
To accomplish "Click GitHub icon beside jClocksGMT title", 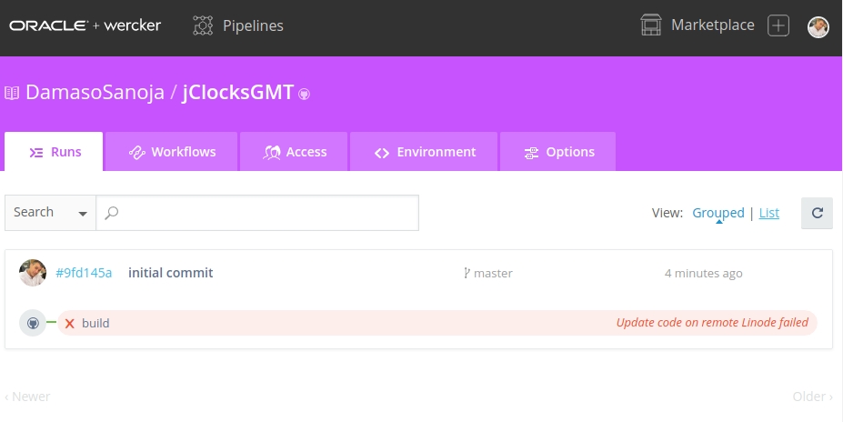I will pos(305,94).
